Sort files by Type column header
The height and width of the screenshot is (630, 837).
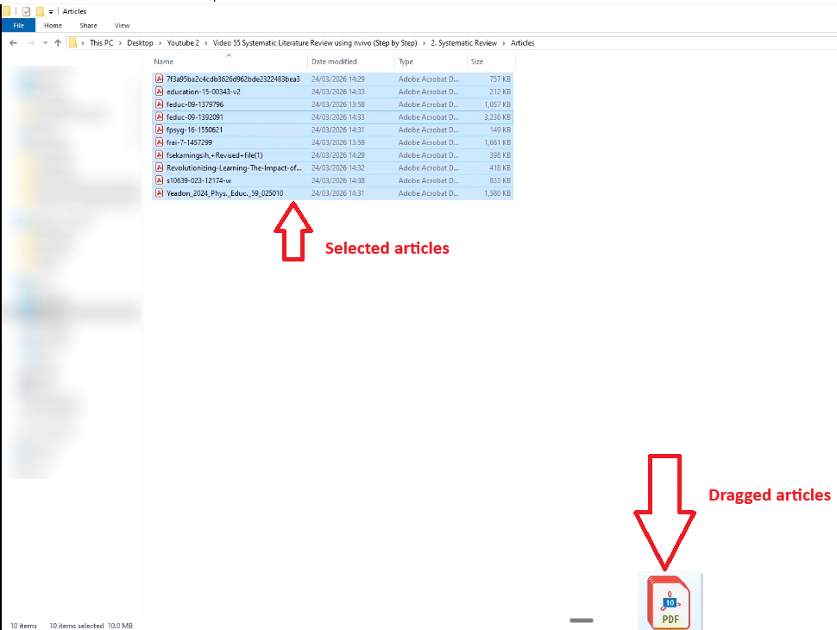pos(431,61)
